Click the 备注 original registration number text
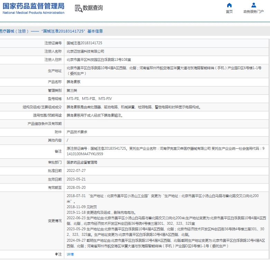This screenshot has height=260, width=270. pyautogui.click(x=96, y=148)
